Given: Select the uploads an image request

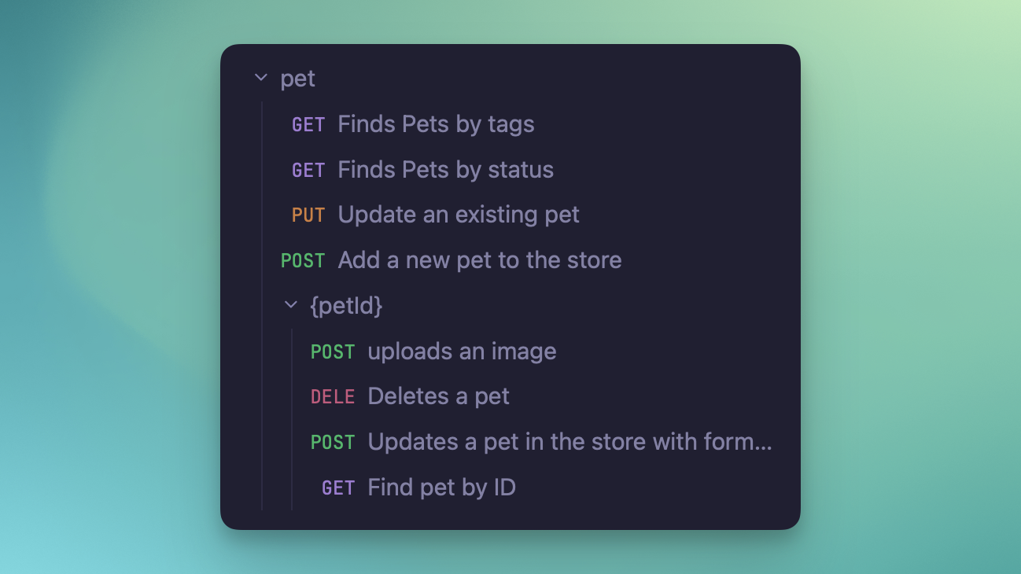Looking at the screenshot, I should pyautogui.click(x=463, y=351).
